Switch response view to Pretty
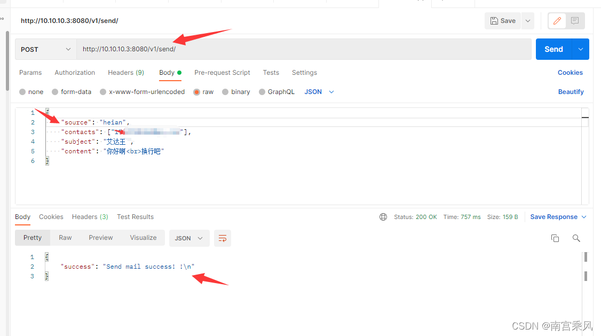601x336 pixels. coord(33,238)
